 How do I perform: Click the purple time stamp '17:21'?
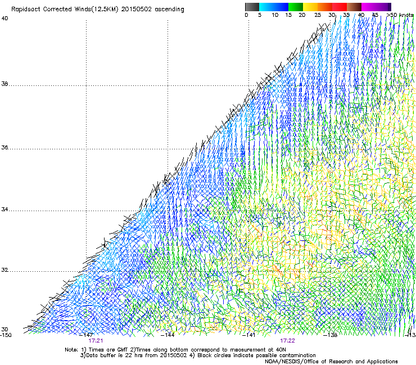[x=96, y=341]
